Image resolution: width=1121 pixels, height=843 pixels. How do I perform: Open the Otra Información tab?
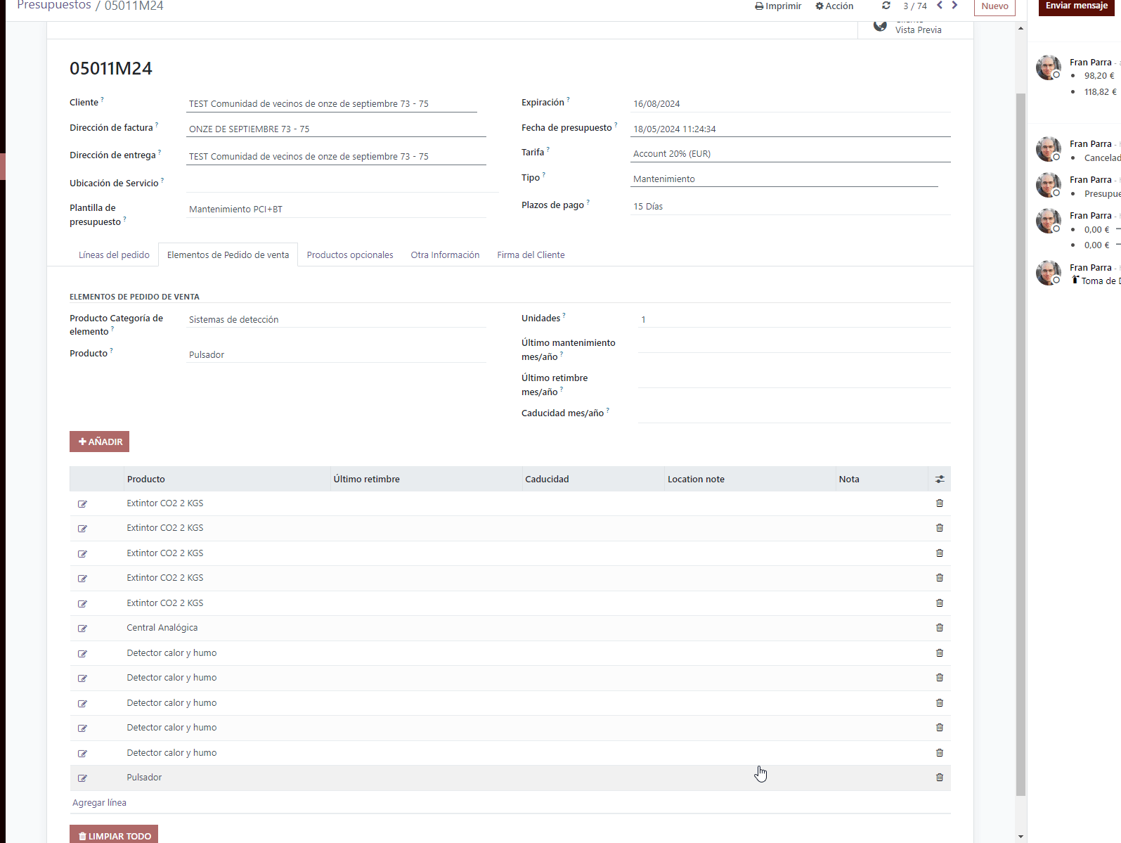point(445,255)
